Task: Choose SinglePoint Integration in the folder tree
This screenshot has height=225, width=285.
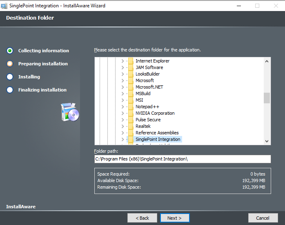Action: pyautogui.click(x=158, y=139)
